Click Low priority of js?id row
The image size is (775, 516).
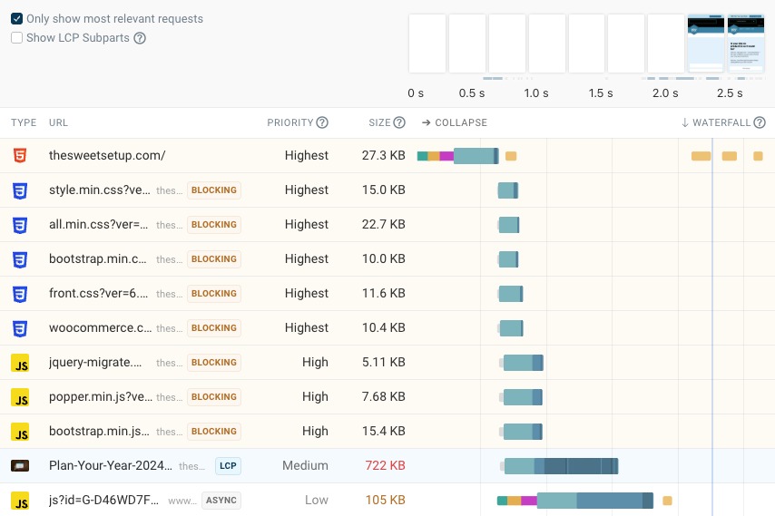[317, 501]
